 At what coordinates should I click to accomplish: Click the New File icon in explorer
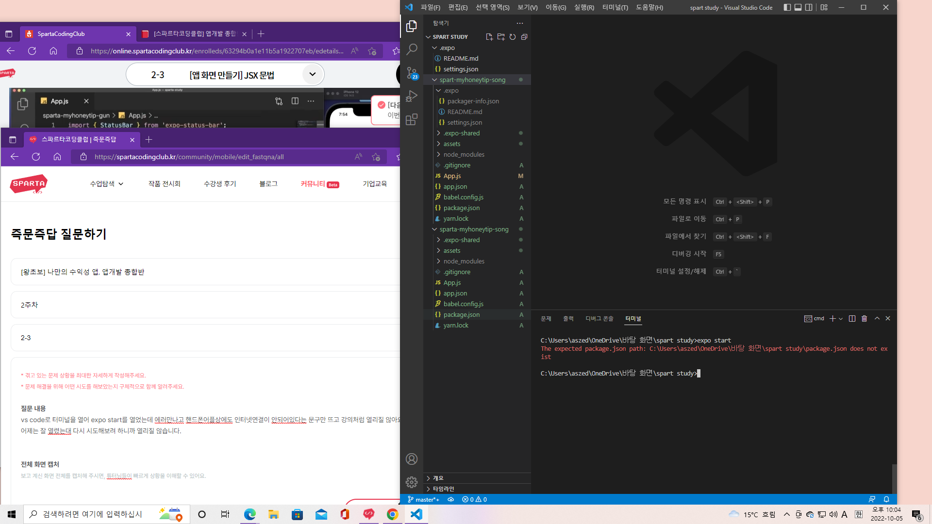489,37
